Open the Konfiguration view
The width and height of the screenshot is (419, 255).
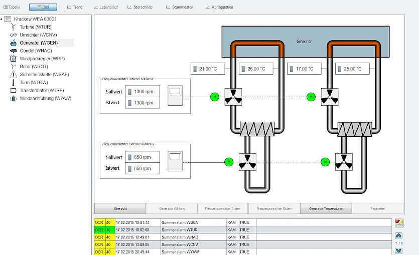coord(219,7)
